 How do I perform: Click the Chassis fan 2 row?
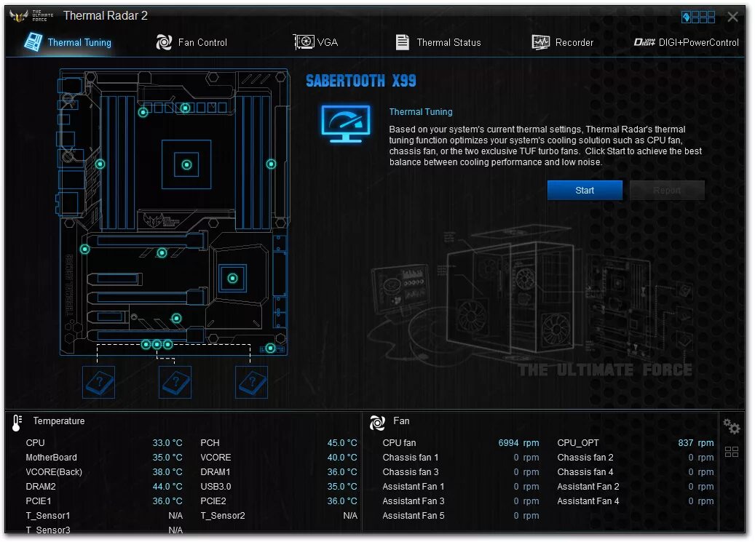point(636,458)
